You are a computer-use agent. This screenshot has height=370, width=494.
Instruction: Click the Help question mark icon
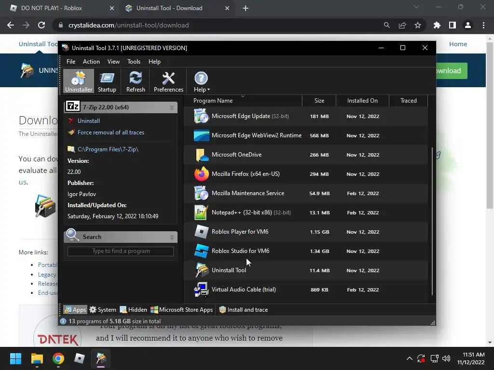coord(201,79)
